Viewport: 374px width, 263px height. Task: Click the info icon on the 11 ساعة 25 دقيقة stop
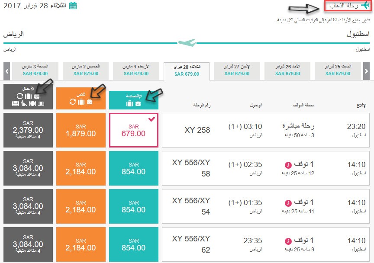tap(288, 203)
